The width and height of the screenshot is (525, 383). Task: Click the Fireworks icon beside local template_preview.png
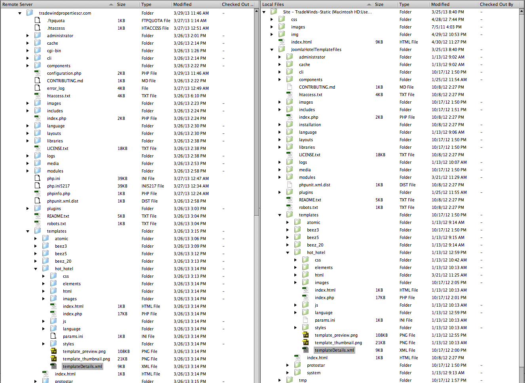[305, 335]
